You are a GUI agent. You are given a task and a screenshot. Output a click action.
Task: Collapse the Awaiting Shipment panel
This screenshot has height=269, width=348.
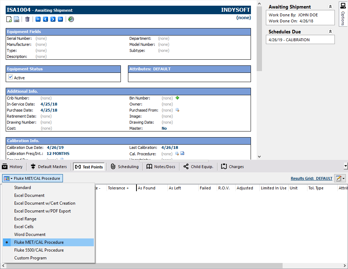[331, 6]
